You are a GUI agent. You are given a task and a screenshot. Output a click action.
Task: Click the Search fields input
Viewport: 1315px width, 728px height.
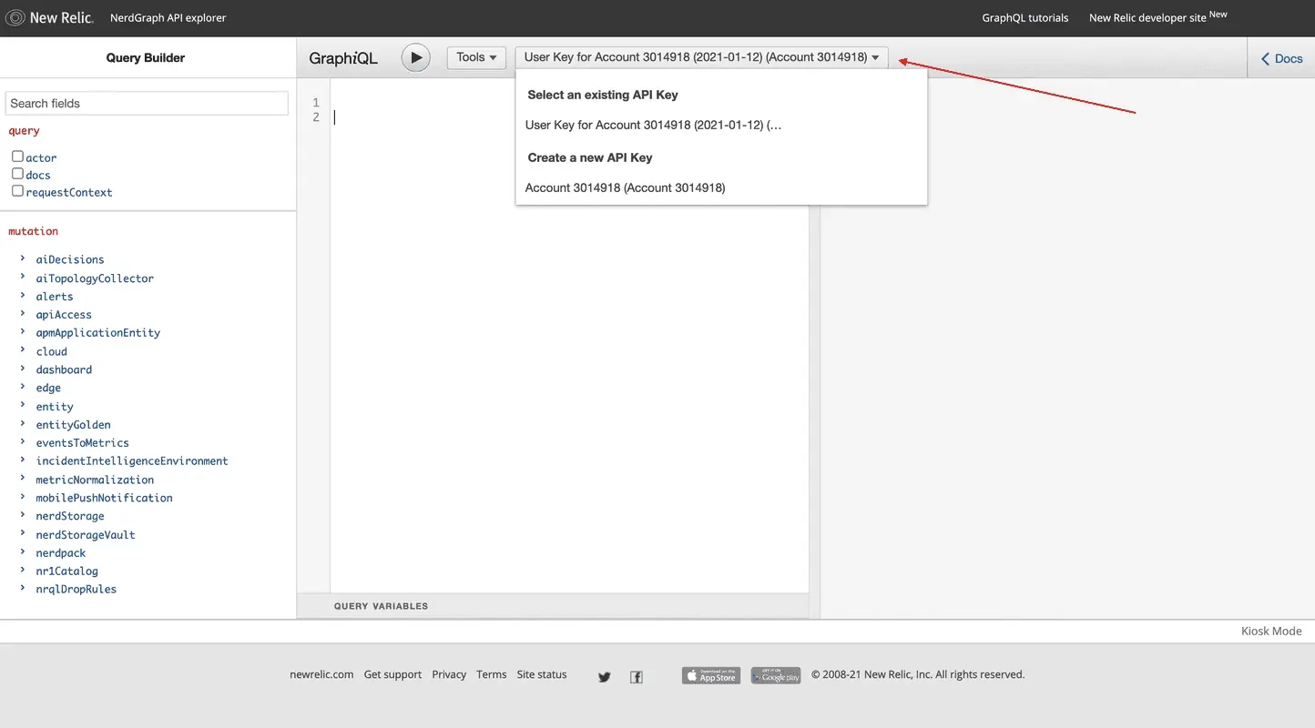(147, 104)
